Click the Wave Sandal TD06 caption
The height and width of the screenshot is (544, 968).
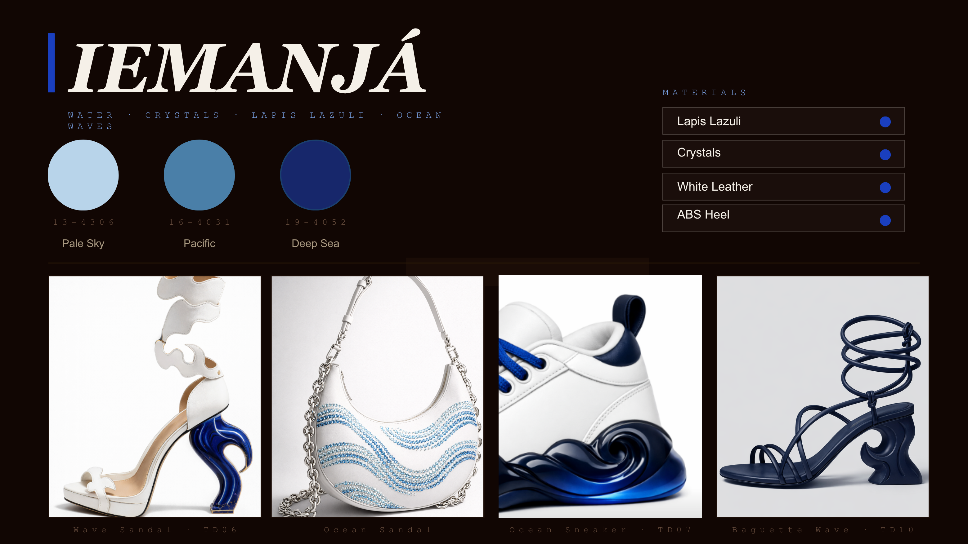click(x=155, y=530)
